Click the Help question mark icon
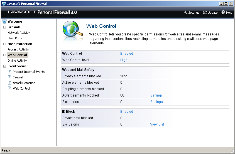This screenshot has height=154, width=235. point(223,13)
